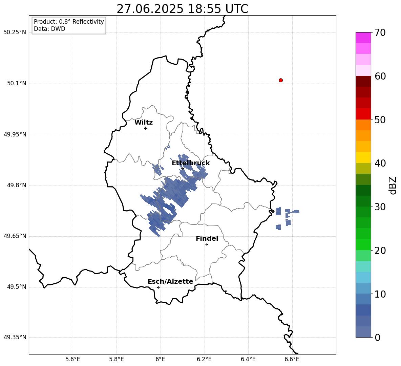
Task: Click the 'Data: DWD' text
Action: pos(49,29)
